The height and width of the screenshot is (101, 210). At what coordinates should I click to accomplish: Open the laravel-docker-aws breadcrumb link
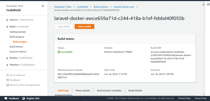pos(124,7)
